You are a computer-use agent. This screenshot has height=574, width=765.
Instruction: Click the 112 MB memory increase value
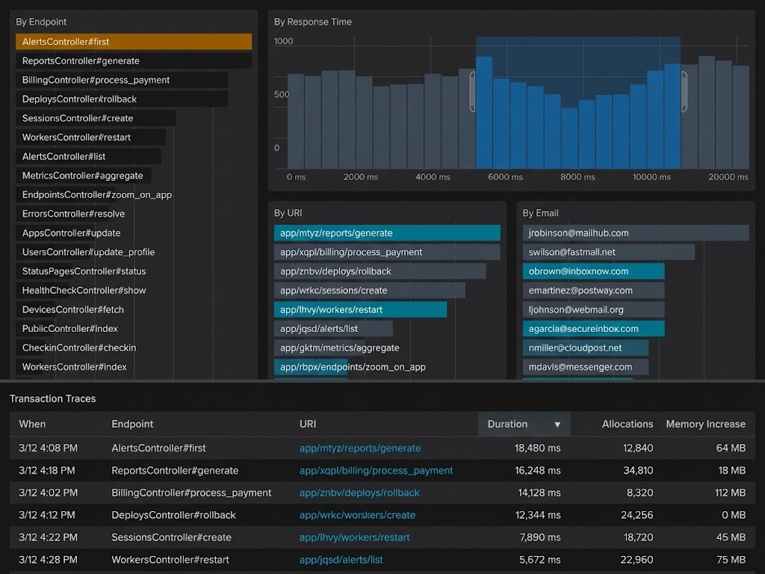pos(731,493)
